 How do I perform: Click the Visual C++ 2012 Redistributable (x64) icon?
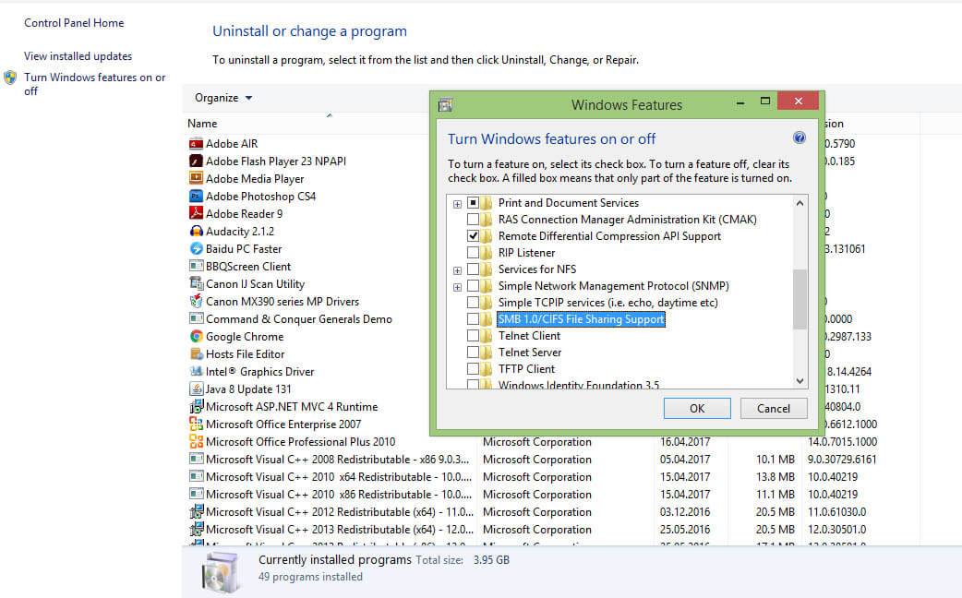[196, 511]
